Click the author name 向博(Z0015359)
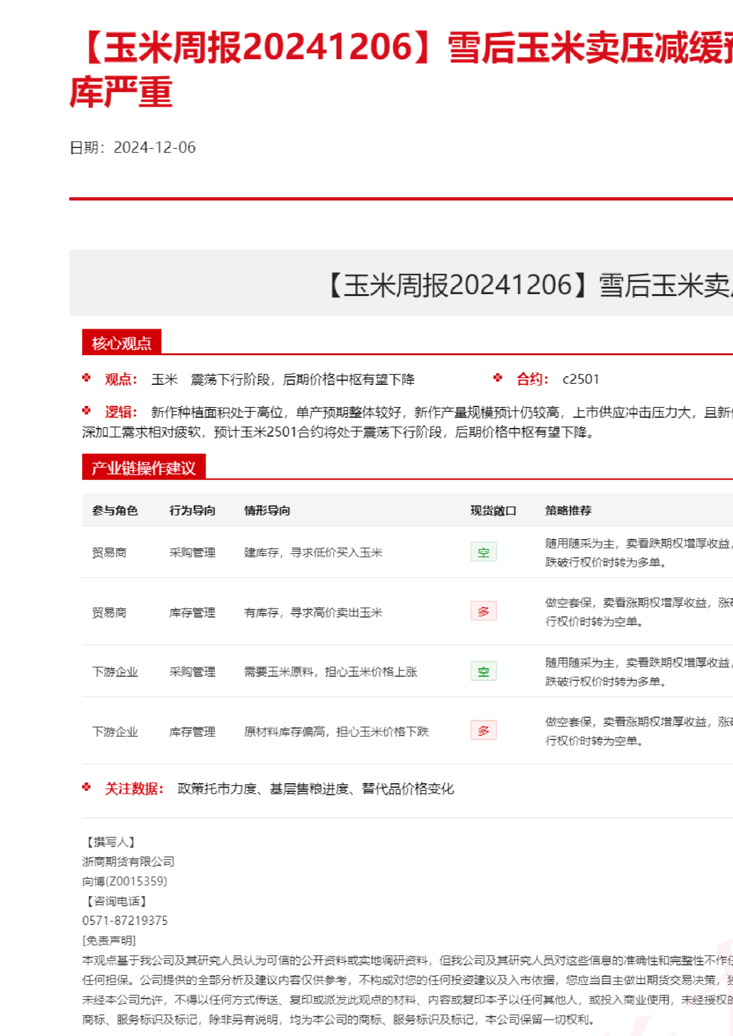 pyautogui.click(x=125, y=881)
